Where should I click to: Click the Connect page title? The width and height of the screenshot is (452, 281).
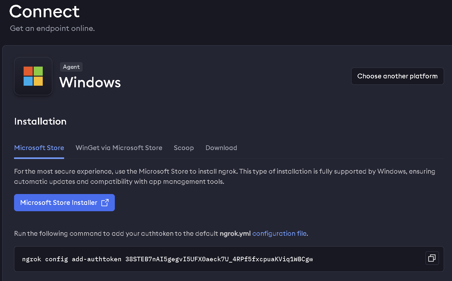tap(44, 11)
